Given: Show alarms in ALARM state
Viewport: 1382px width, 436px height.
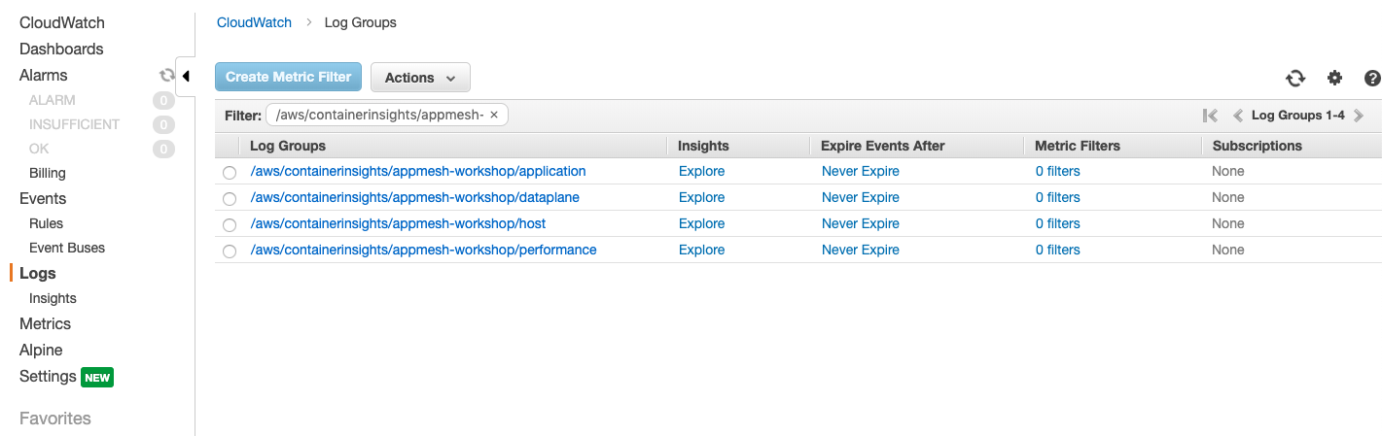Looking at the screenshot, I should pyautogui.click(x=53, y=100).
